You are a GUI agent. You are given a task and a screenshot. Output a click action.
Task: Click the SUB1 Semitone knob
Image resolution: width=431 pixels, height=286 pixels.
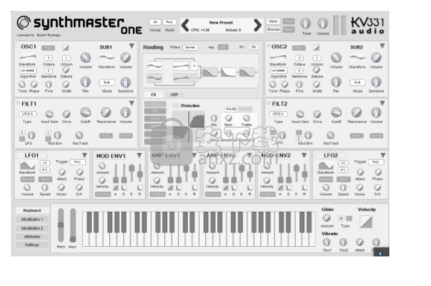tap(126, 82)
